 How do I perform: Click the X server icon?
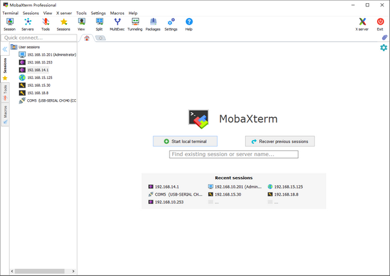tap(361, 24)
